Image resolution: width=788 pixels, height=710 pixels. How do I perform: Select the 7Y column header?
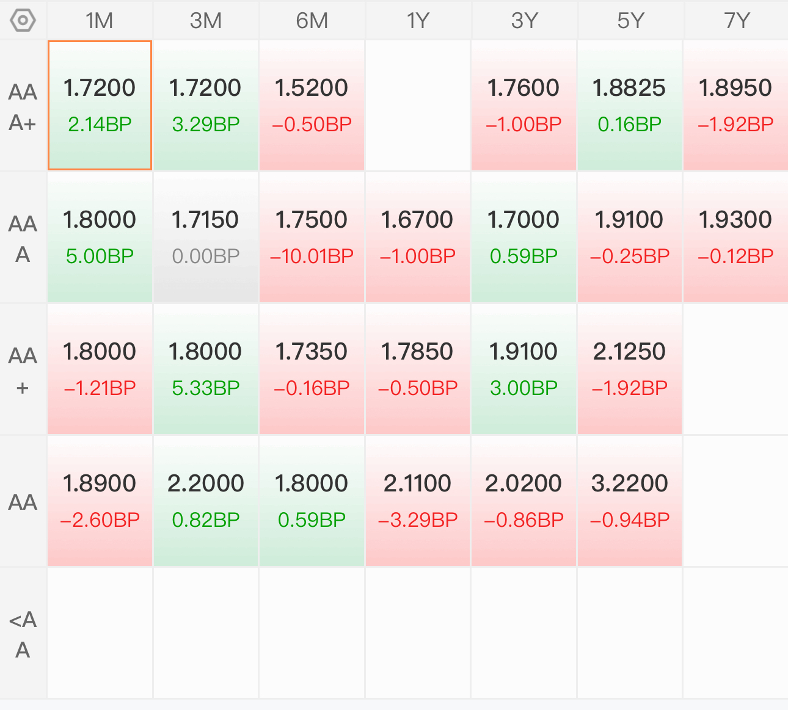736,21
